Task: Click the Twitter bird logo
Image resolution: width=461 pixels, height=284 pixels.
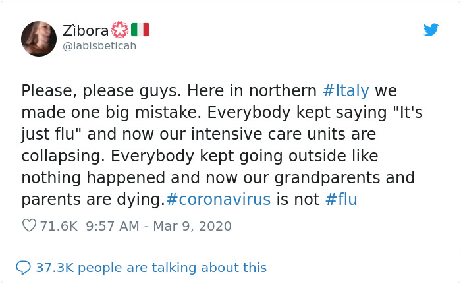Action: coord(431,30)
